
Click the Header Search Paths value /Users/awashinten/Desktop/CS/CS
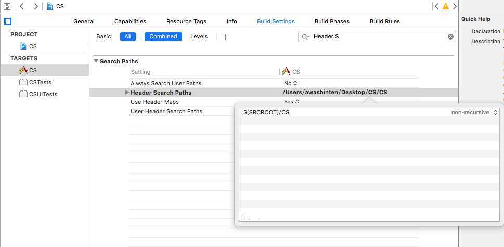point(334,93)
